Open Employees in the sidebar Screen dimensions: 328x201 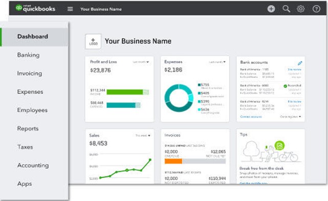32,110
